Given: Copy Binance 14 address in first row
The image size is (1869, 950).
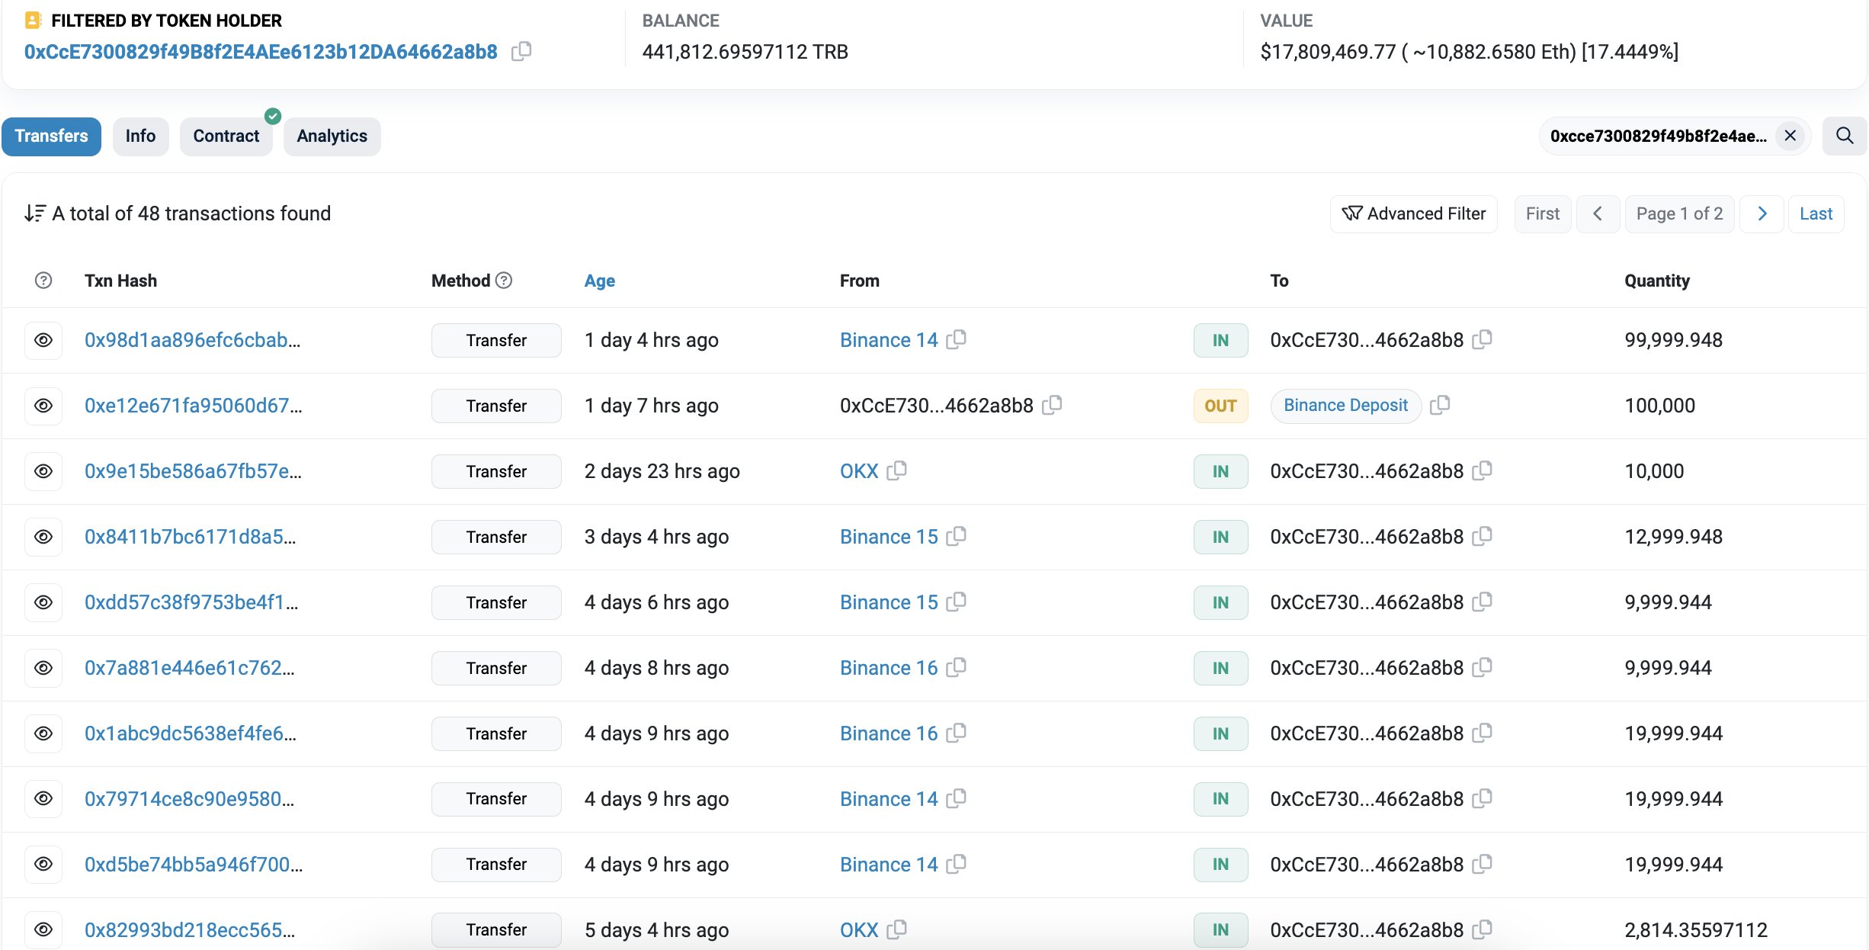Looking at the screenshot, I should tap(956, 339).
